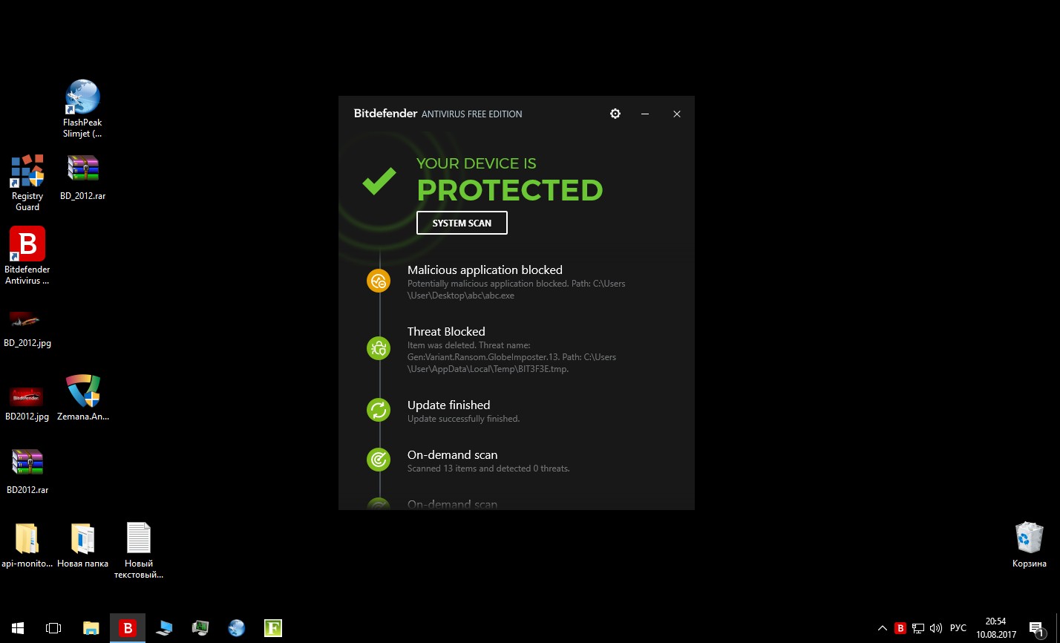This screenshot has width=1060, height=643.
Task: Click the orange Malicious application blocked event icon
Action: 379,281
